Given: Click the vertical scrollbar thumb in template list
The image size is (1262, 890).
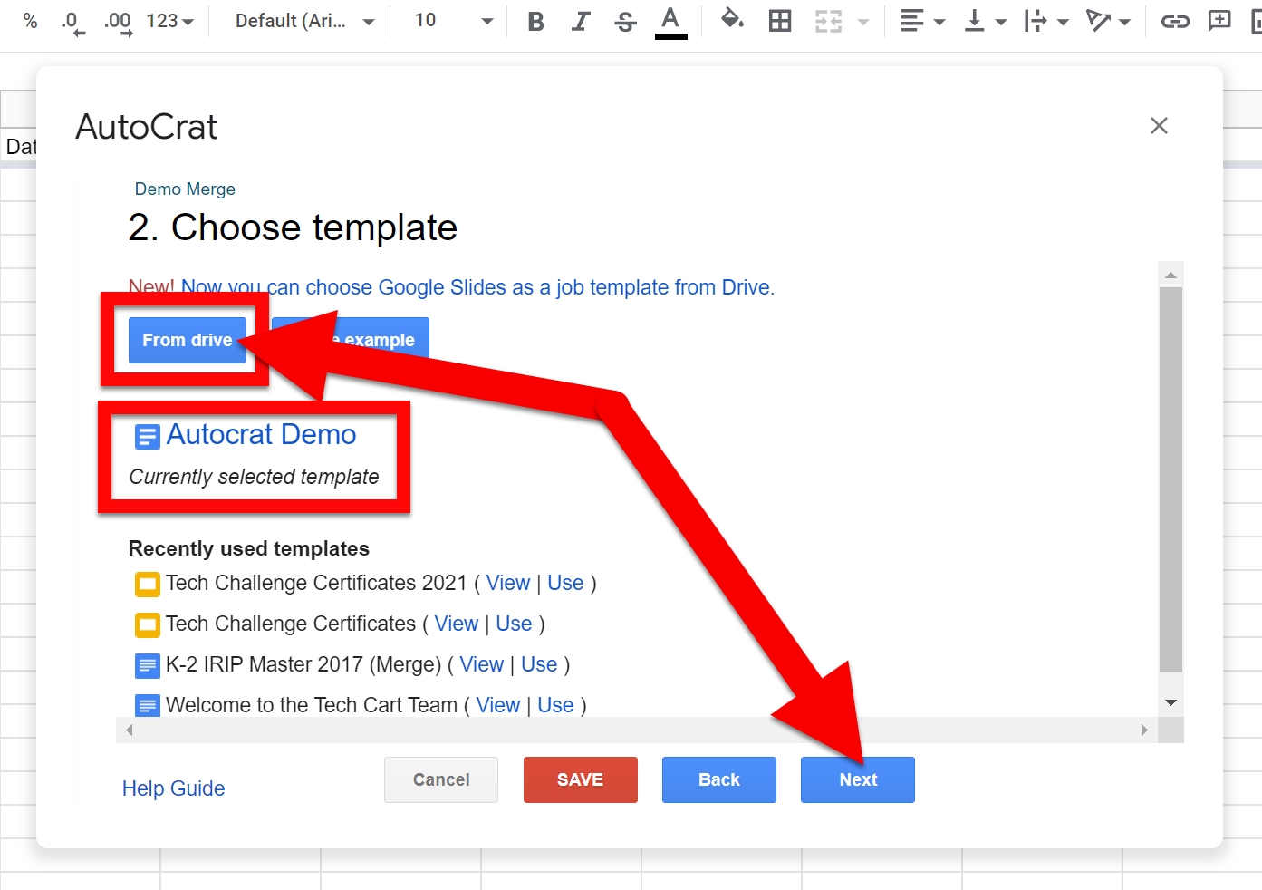Looking at the screenshot, I should 1171,480.
